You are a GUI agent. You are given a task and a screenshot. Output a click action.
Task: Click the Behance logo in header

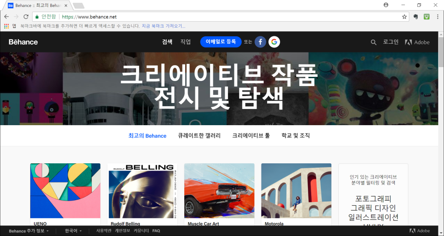[x=23, y=42]
